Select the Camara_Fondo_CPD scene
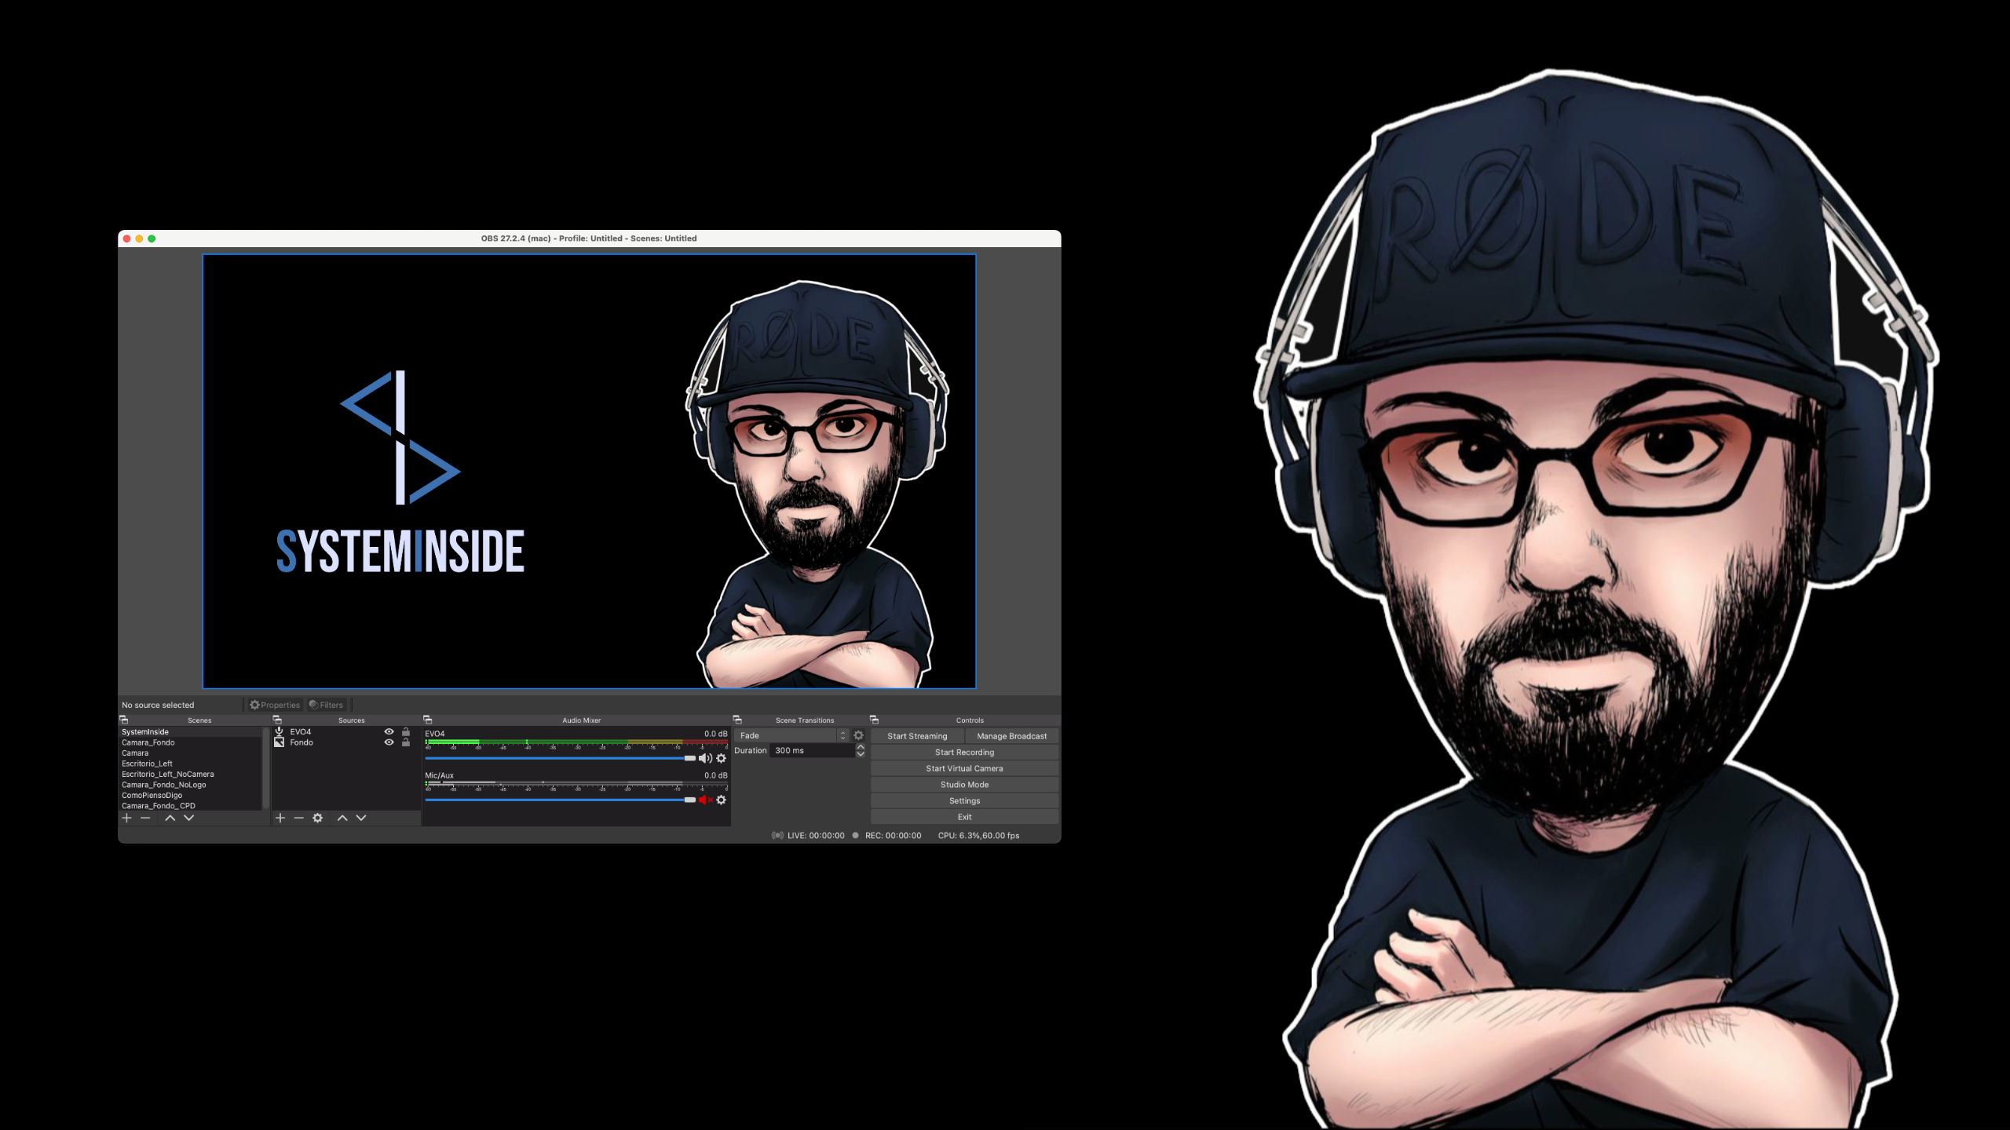This screenshot has height=1130, width=2010. (x=191, y=806)
